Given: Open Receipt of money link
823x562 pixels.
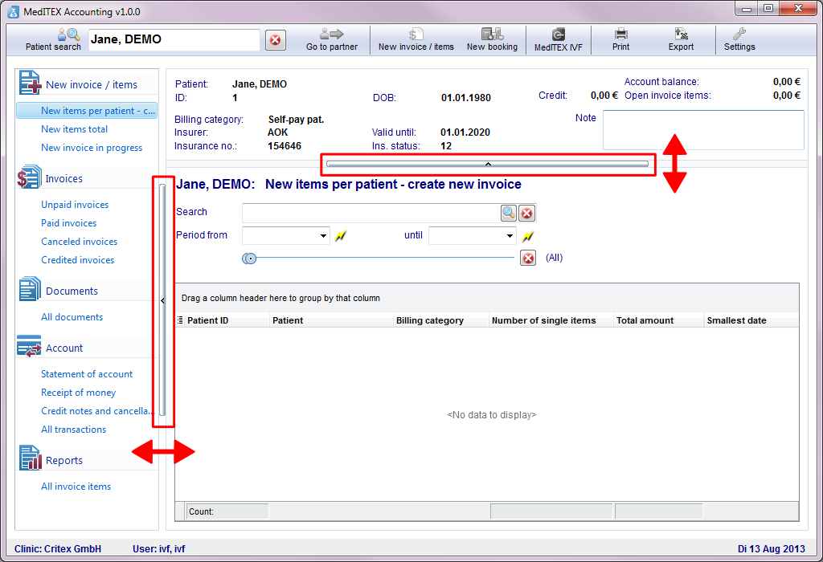Looking at the screenshot, I should point(78,393).
